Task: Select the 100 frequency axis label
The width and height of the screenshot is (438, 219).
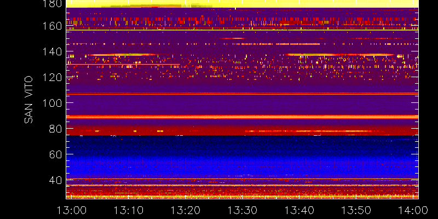Action: (x=51, y=103)
